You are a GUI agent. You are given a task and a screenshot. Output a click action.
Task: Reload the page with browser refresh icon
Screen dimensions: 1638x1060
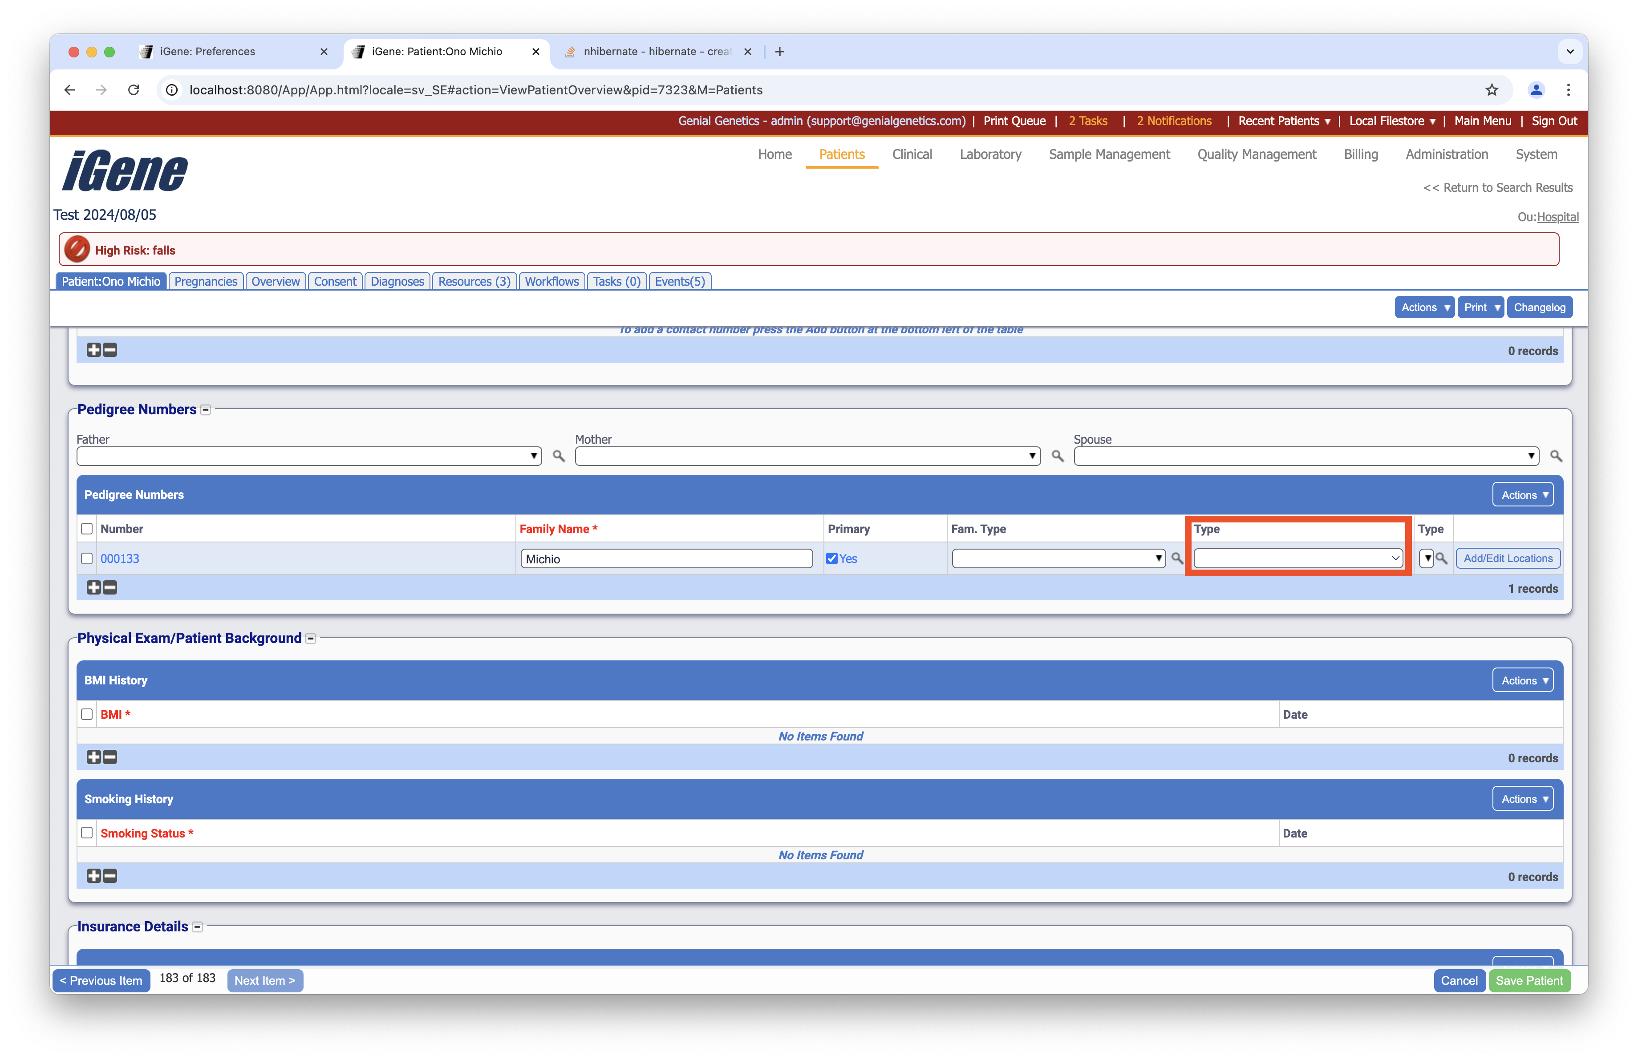pyautogui.click(x=134, y=90)
